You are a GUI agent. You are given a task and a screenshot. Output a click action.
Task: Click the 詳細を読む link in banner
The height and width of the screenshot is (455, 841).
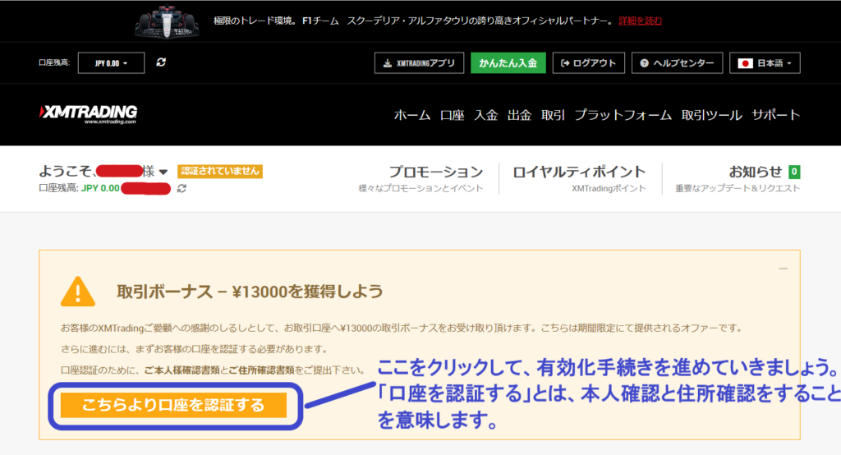[640, 21]
